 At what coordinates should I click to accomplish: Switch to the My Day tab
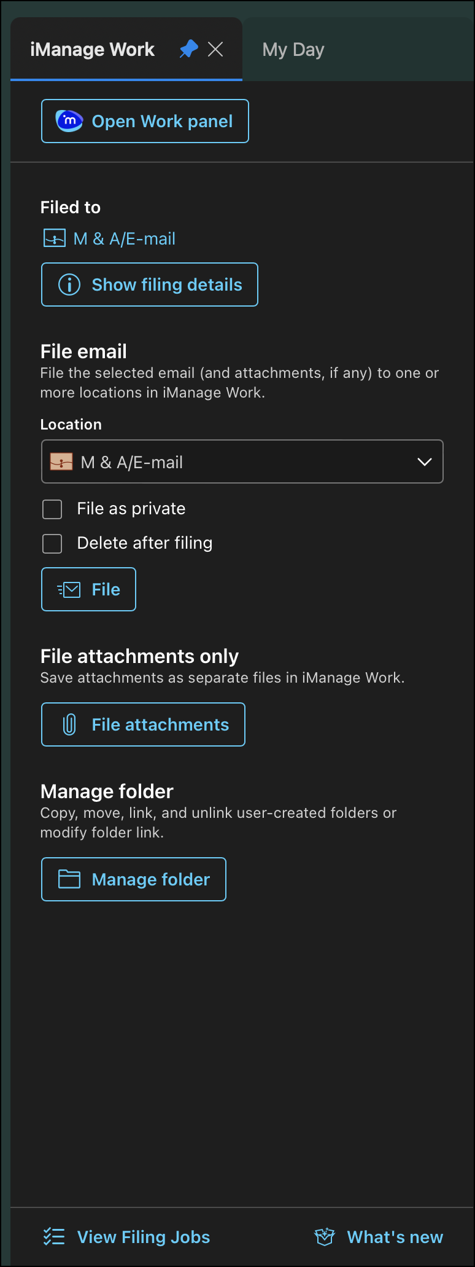click(293, 50)
